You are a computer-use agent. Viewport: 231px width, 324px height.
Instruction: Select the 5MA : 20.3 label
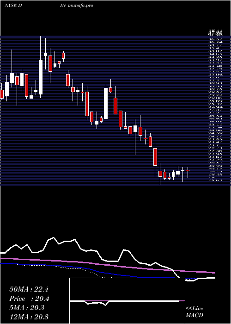pos(27,308)
